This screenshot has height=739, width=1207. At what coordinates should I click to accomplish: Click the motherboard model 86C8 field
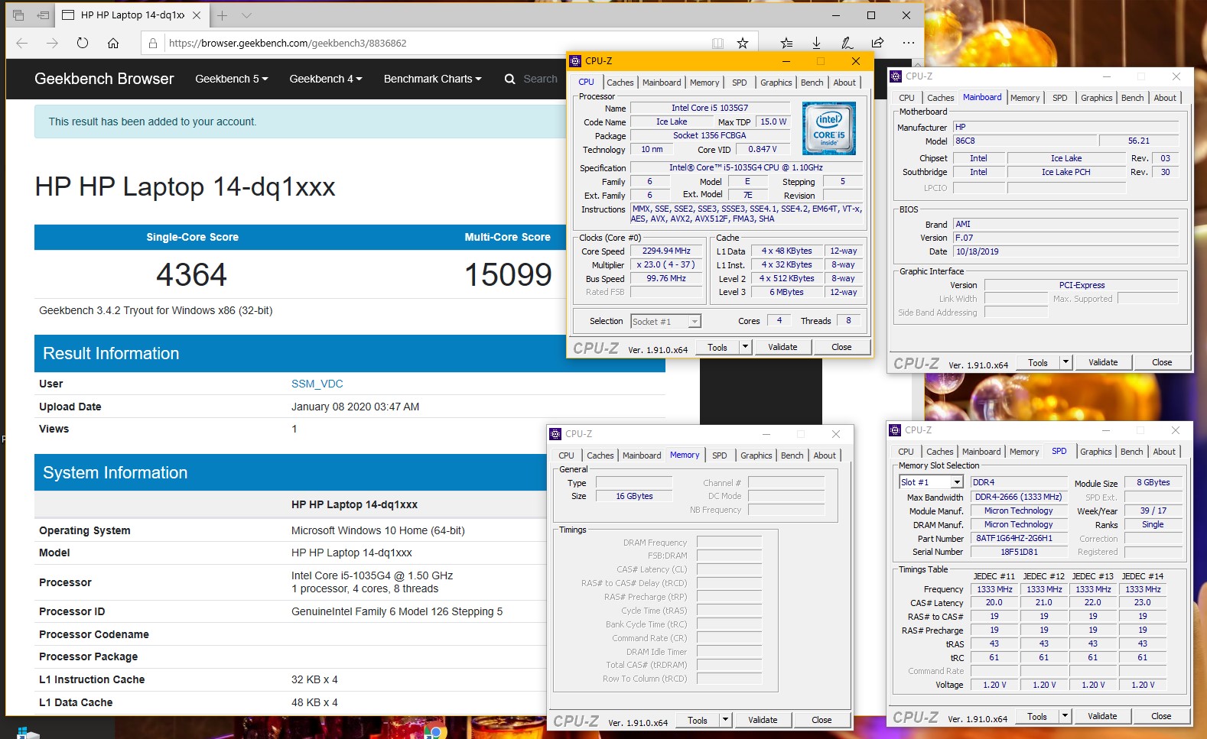pos(1025,141)
